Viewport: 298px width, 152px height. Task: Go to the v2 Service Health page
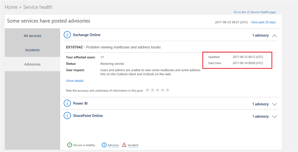(x=255, y=12)
